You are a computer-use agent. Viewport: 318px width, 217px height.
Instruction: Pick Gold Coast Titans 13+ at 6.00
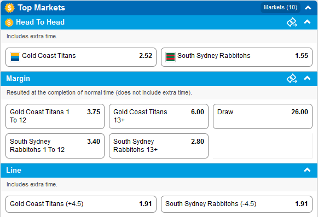pos(159,116)
